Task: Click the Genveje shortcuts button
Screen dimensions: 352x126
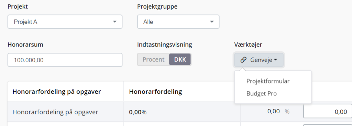Action: tap(259, 60)
